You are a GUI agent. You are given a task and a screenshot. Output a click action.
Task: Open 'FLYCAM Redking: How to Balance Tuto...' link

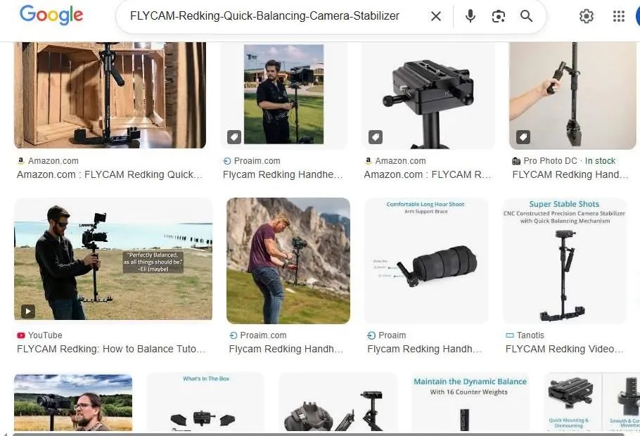click(111, 349)
